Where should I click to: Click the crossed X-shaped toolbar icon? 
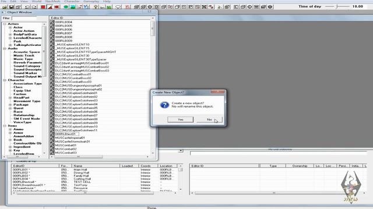(204, 7)
